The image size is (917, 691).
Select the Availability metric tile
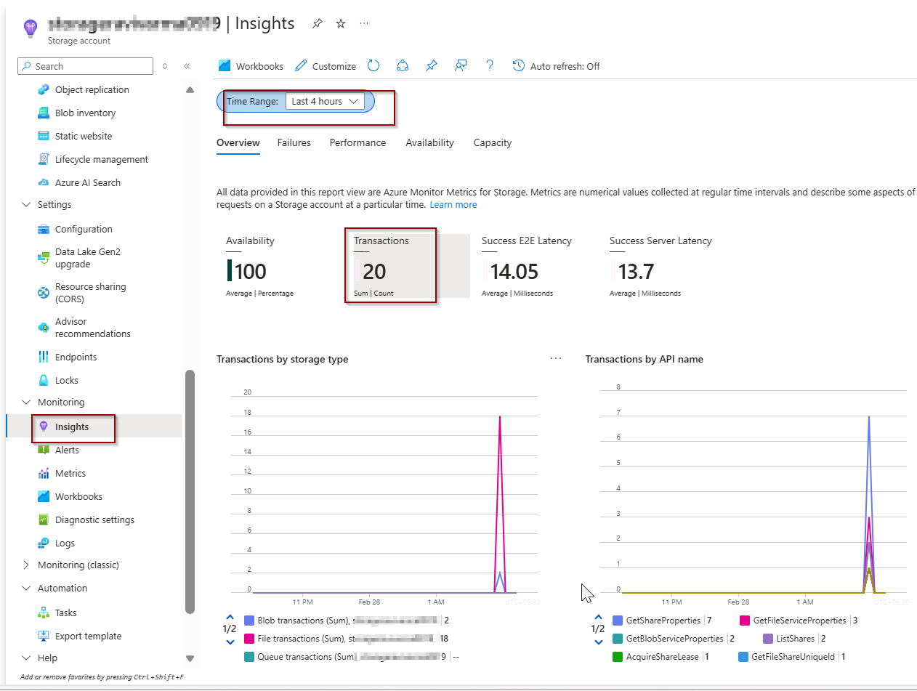(280, 267)
